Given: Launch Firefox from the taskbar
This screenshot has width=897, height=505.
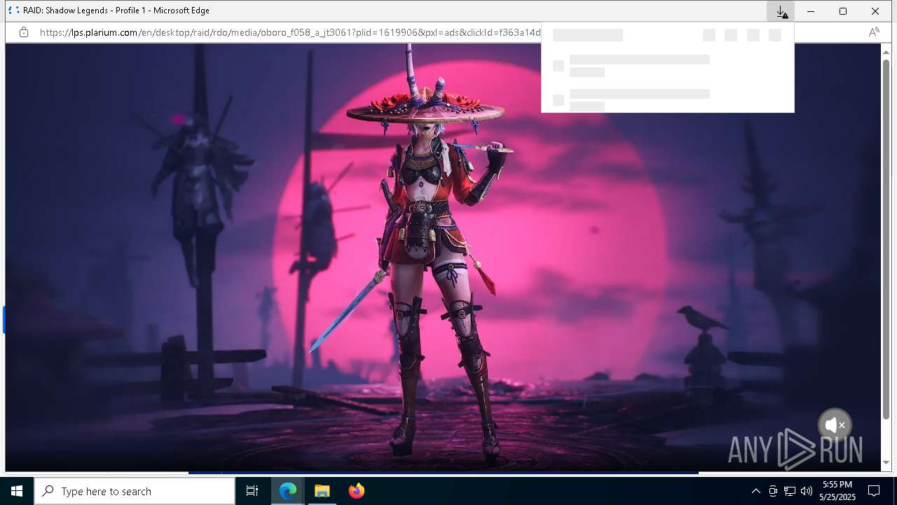Looking at the screenshot, I should click(357, 491).
